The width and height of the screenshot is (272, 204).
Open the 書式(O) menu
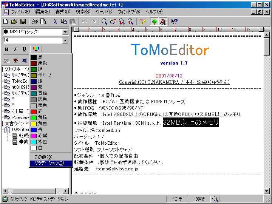[x=63, y=12]
